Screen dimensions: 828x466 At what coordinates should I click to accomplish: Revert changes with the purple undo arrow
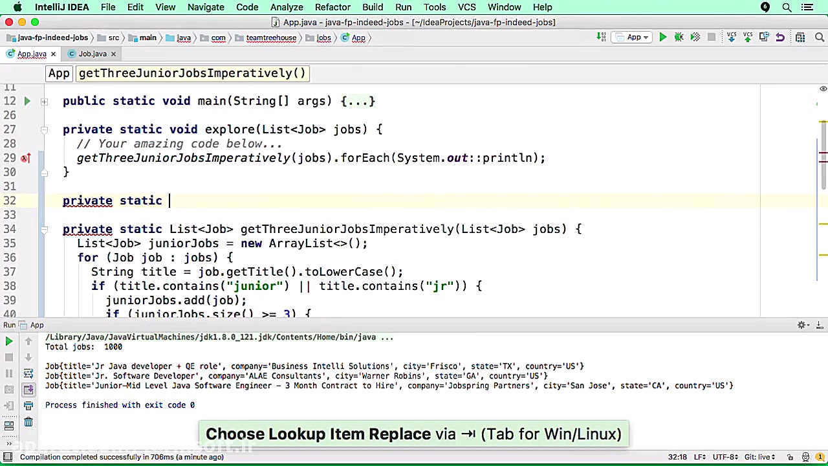(780, 38)
